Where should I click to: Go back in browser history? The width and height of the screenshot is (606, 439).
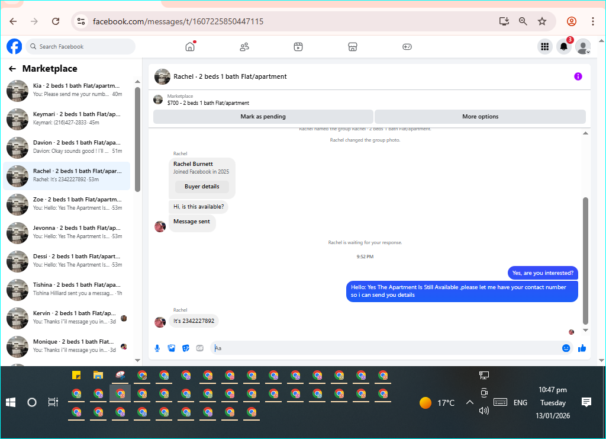pyautogui.click(x=13, y=21)
